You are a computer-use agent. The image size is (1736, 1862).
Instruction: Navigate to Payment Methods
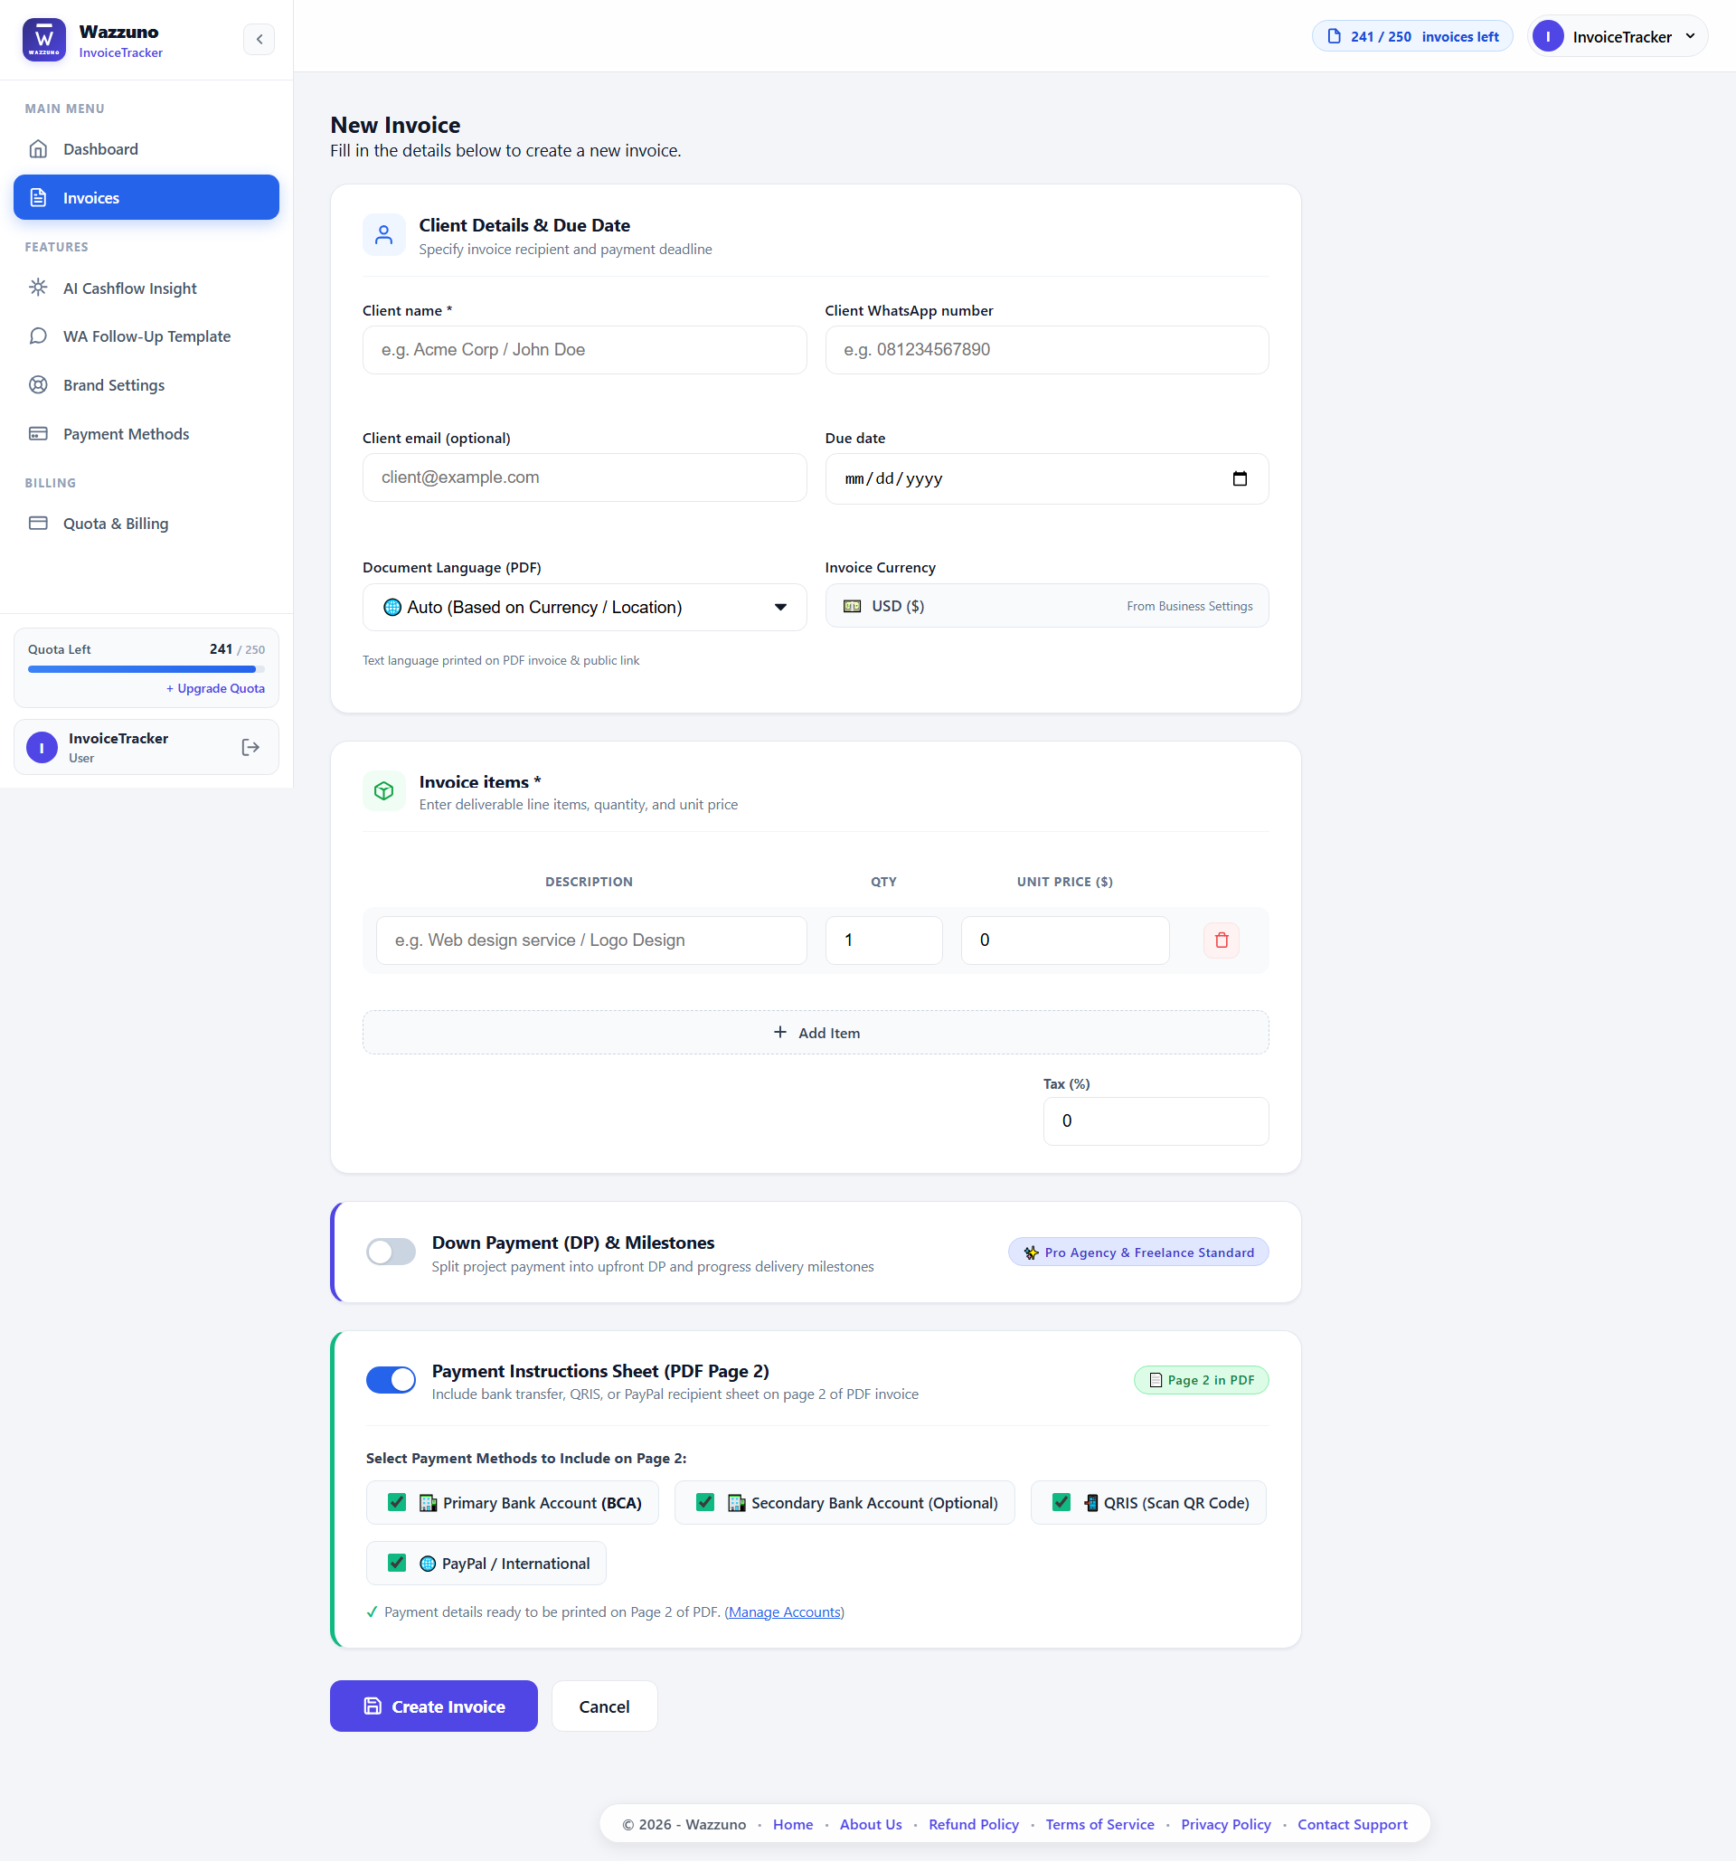146,434
